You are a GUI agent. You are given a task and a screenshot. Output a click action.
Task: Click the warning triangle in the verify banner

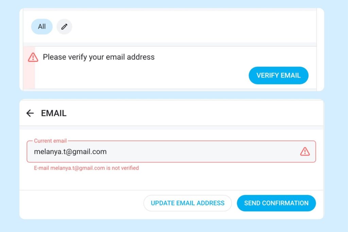tap(33, 57)
